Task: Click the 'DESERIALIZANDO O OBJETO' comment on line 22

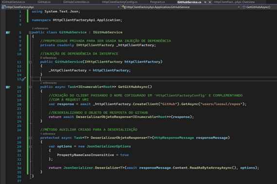Action: click(x=98, y=113)
